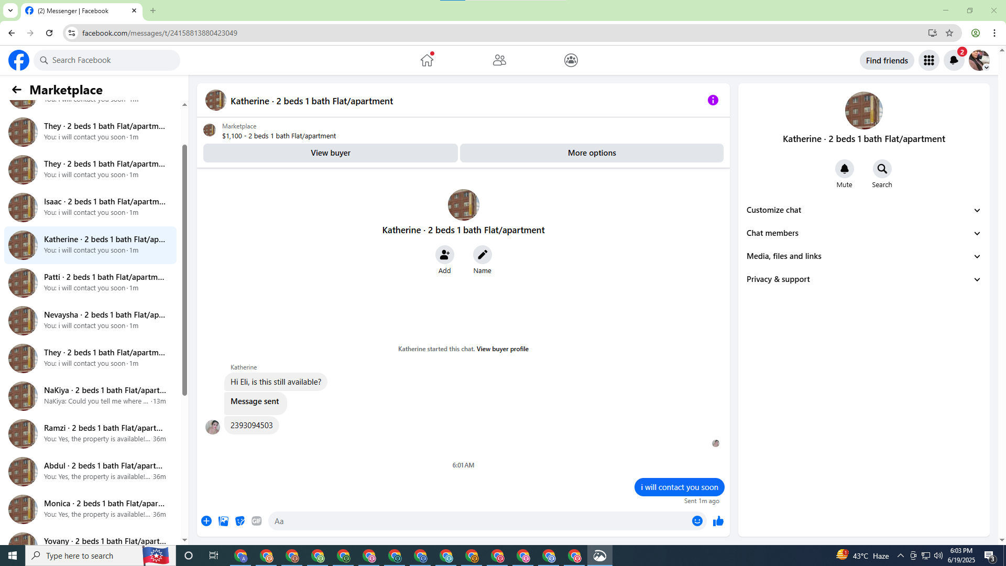Bookmark this page with star icon

pos(949,33)
